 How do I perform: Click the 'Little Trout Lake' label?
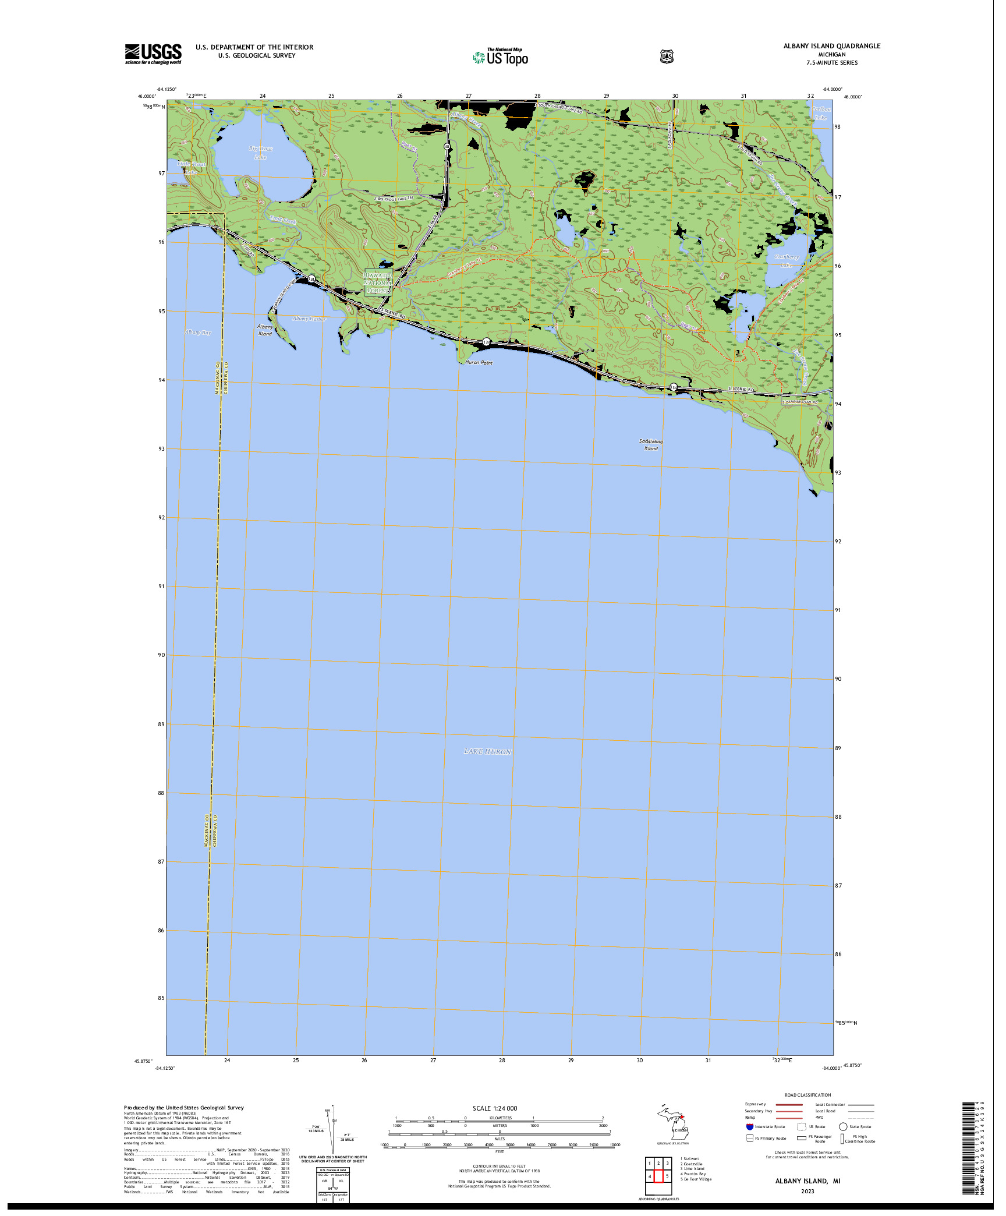click(x=192, y=168)
